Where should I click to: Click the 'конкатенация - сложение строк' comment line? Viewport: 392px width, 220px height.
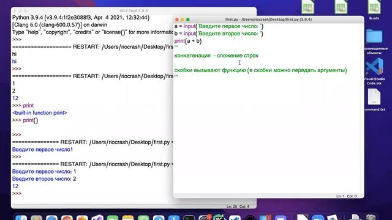216,56
